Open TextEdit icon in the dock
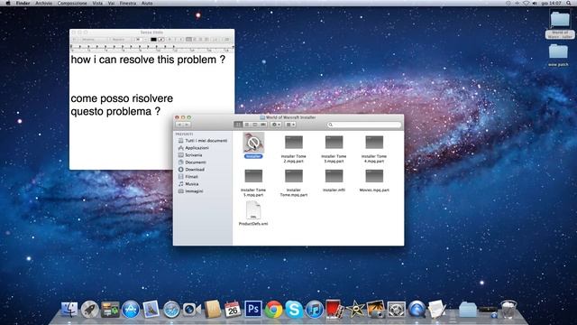The width and height of the screenshot is (577, 325). pyautogui.click(x=436, y=310)
